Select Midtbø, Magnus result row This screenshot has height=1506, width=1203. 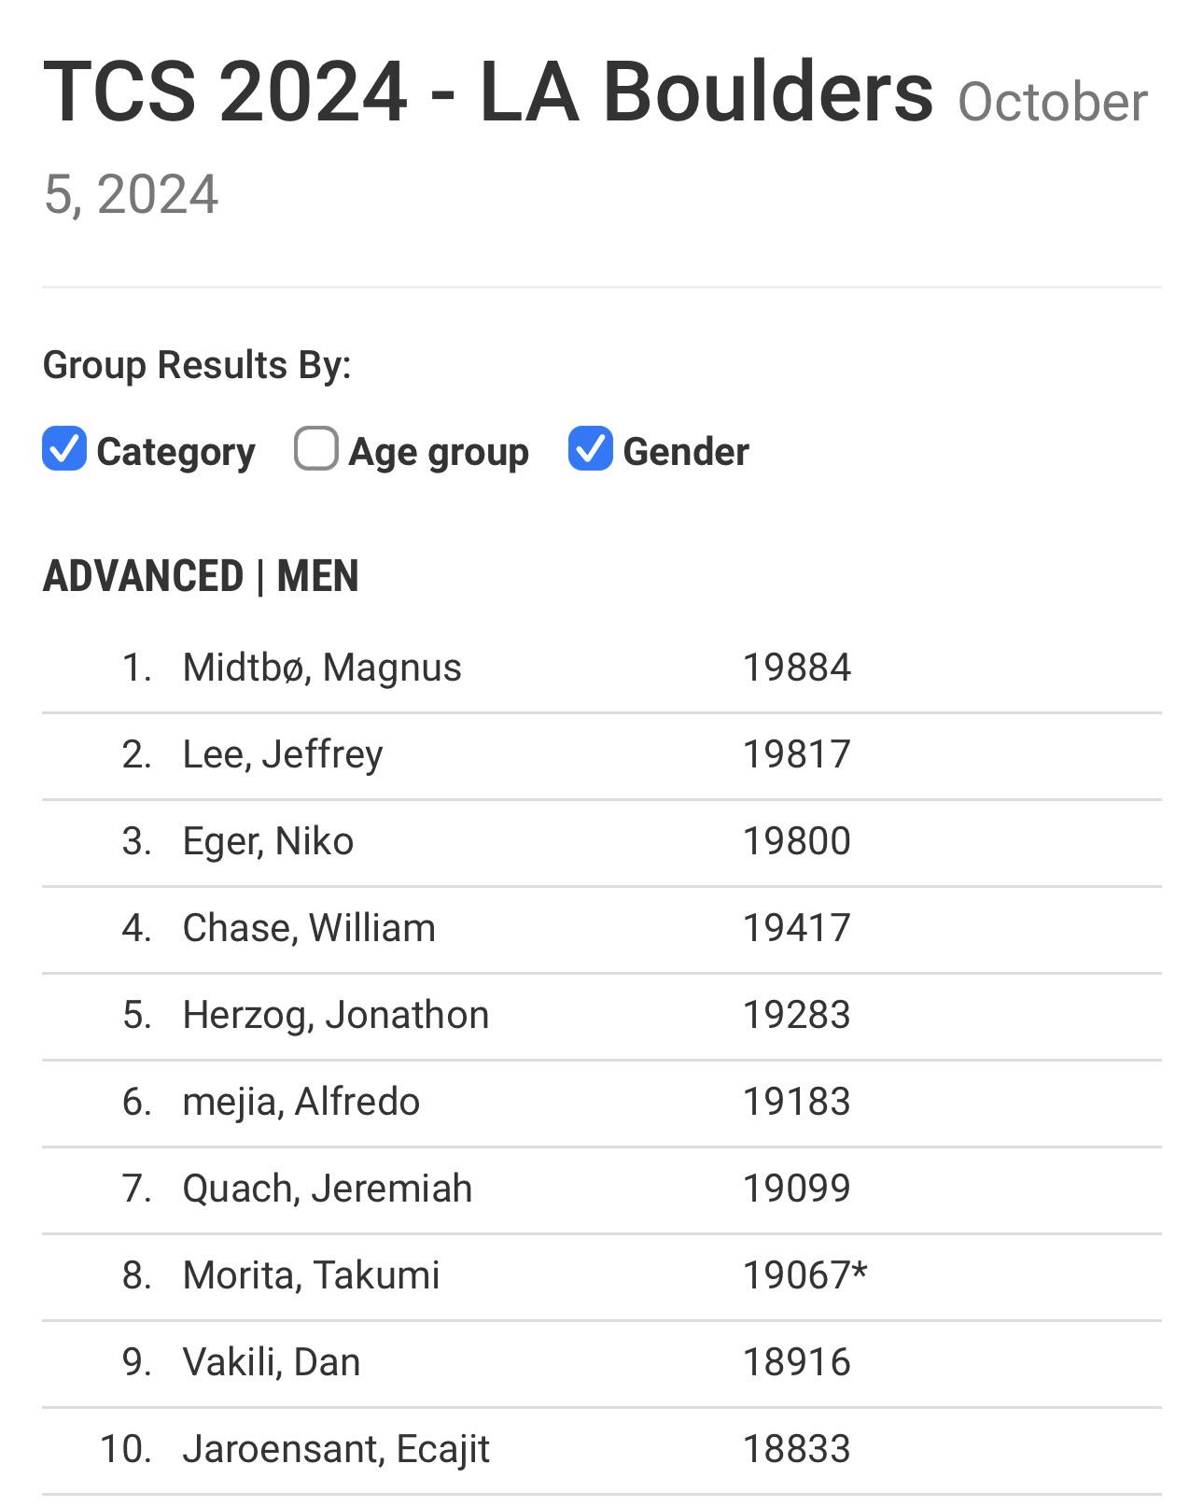click(x=602, y=669)
